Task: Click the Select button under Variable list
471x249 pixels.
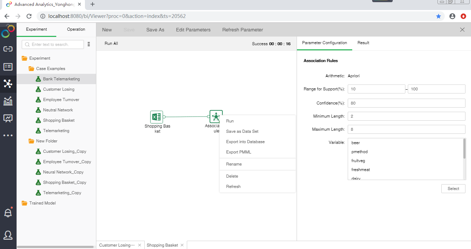Action: (x=453, y=189)
